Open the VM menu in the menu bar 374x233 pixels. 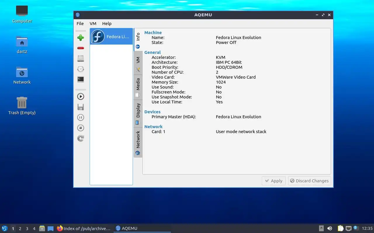click(x=93, y=24)
